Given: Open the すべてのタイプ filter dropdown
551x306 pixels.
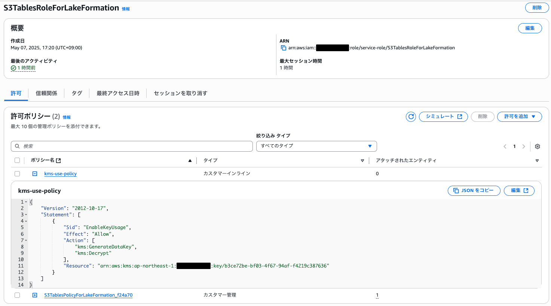Looking at the screenshot, I should 316,146.
